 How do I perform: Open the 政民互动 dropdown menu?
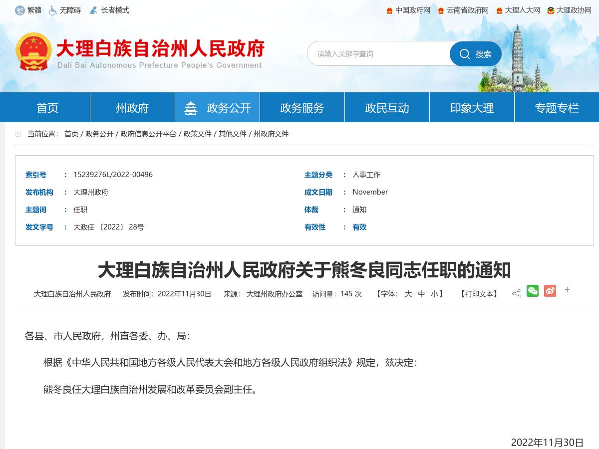point(387,107)
